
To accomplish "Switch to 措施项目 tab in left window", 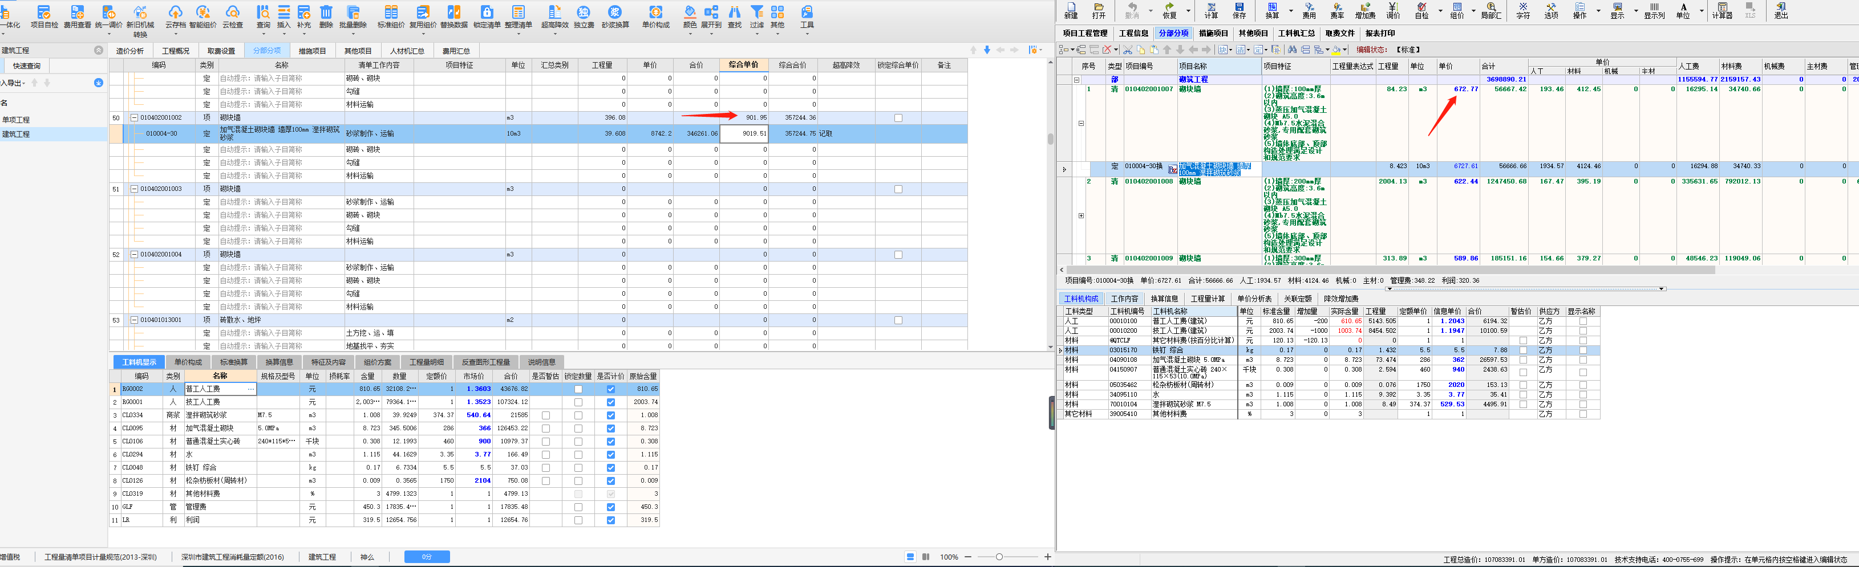I will click(x=313, y=51).
